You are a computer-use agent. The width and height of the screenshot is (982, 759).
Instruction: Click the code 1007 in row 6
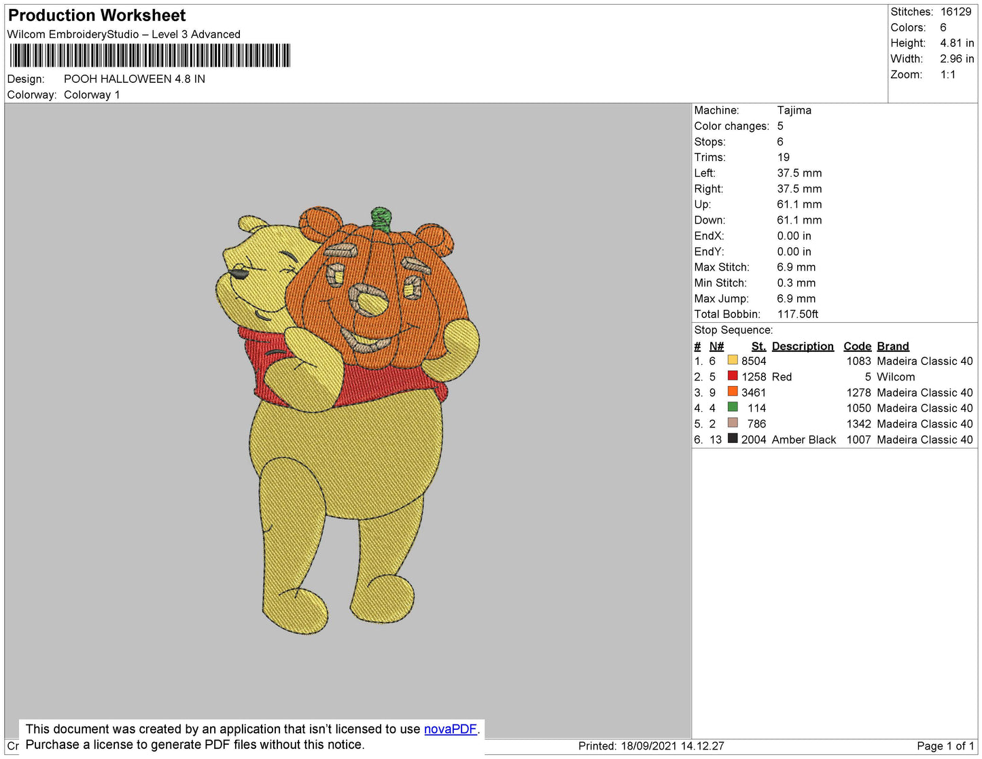click(858, 440)
